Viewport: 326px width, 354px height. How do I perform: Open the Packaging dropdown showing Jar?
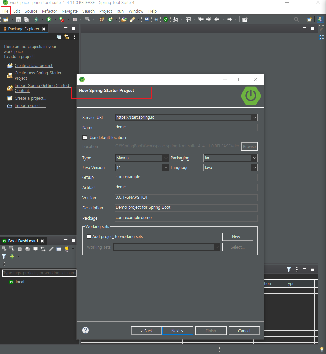point(254,158)
